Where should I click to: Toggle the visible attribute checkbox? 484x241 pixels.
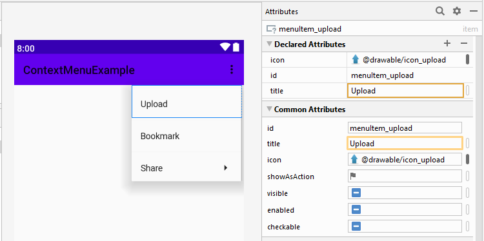click(x=356, y=193)
